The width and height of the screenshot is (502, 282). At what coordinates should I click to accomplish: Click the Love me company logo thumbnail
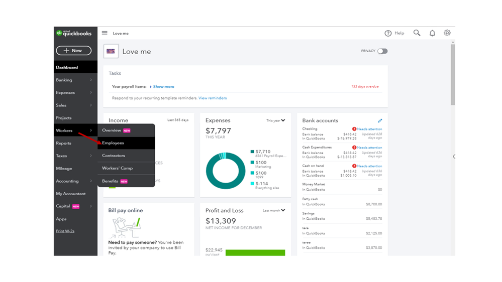111,51
